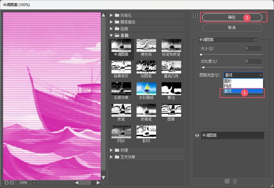Open the 100% zoom level dropdown
Screen dimensions: 274x188
tap(34, 183)
